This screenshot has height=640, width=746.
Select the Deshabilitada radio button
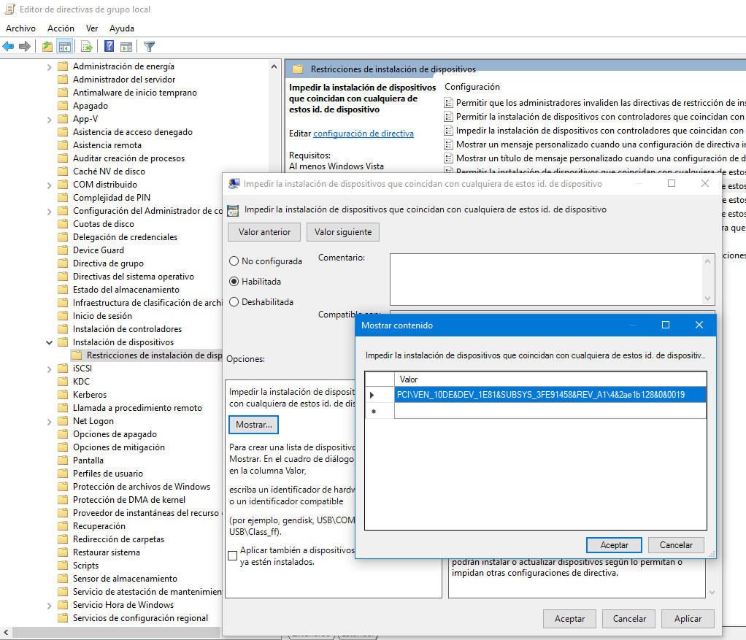pos(234,302)
